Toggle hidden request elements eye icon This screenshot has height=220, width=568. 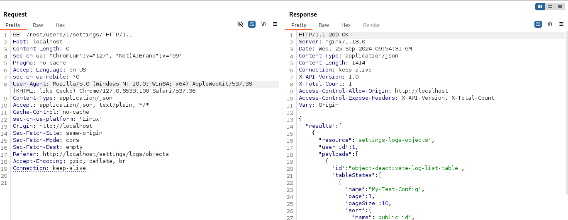[x=240, y=24]
